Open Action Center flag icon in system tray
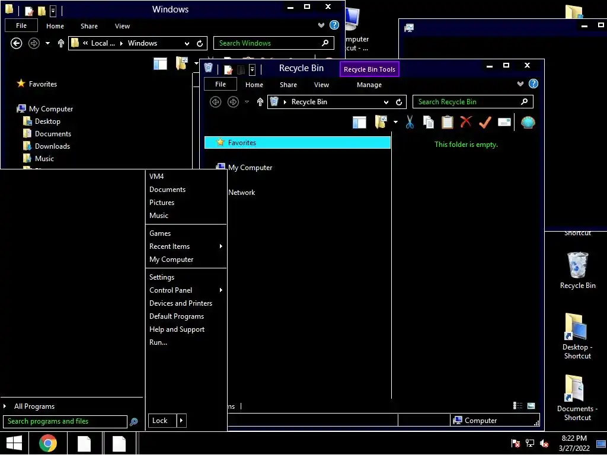 [515, 443]
